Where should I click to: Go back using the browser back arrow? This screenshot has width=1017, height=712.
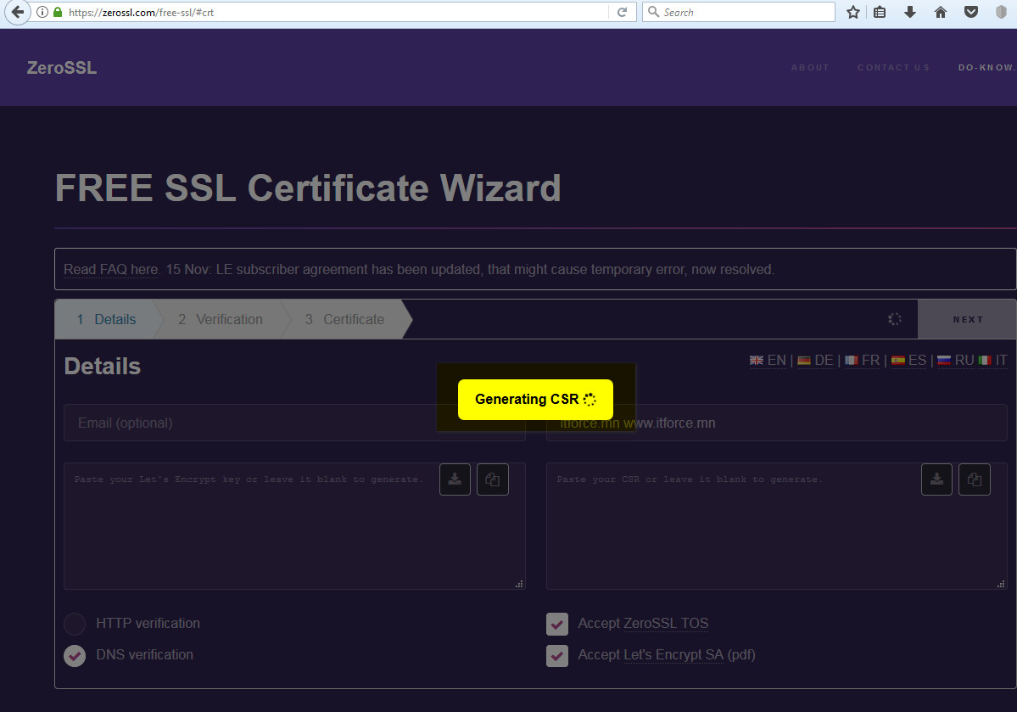pos(17,12)
